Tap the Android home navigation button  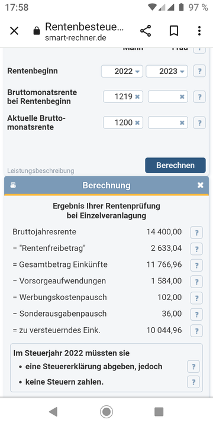[x=106, y=412]
